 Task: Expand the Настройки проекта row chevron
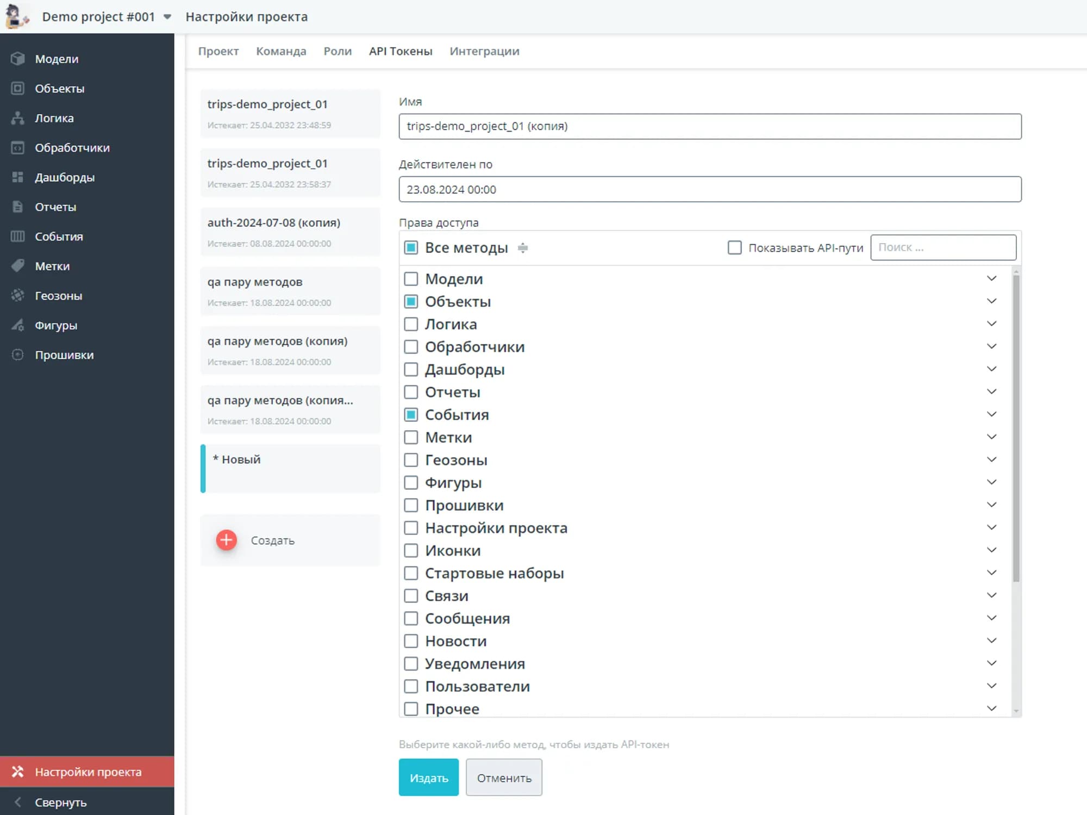(991, 527)
